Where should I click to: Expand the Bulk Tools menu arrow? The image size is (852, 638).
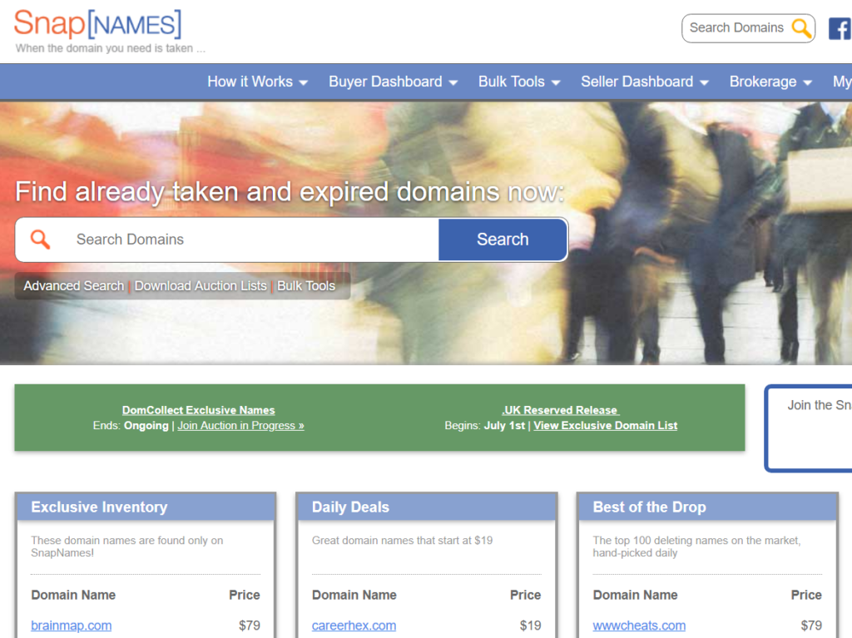pyautogui.click(x=556, y=82)
